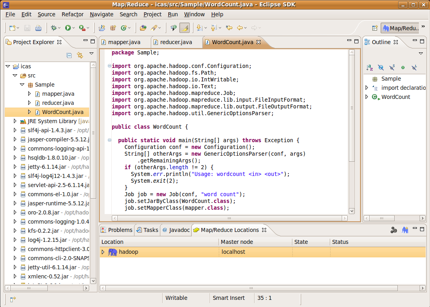The width and height of the screenshot is (430, 307).
Task: Select mapper.java in Project Explorer
Action: [58, 94]
